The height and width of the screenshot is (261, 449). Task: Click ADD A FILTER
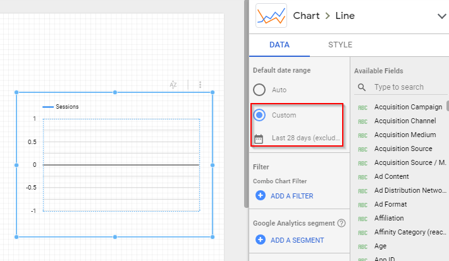[292, 196]
